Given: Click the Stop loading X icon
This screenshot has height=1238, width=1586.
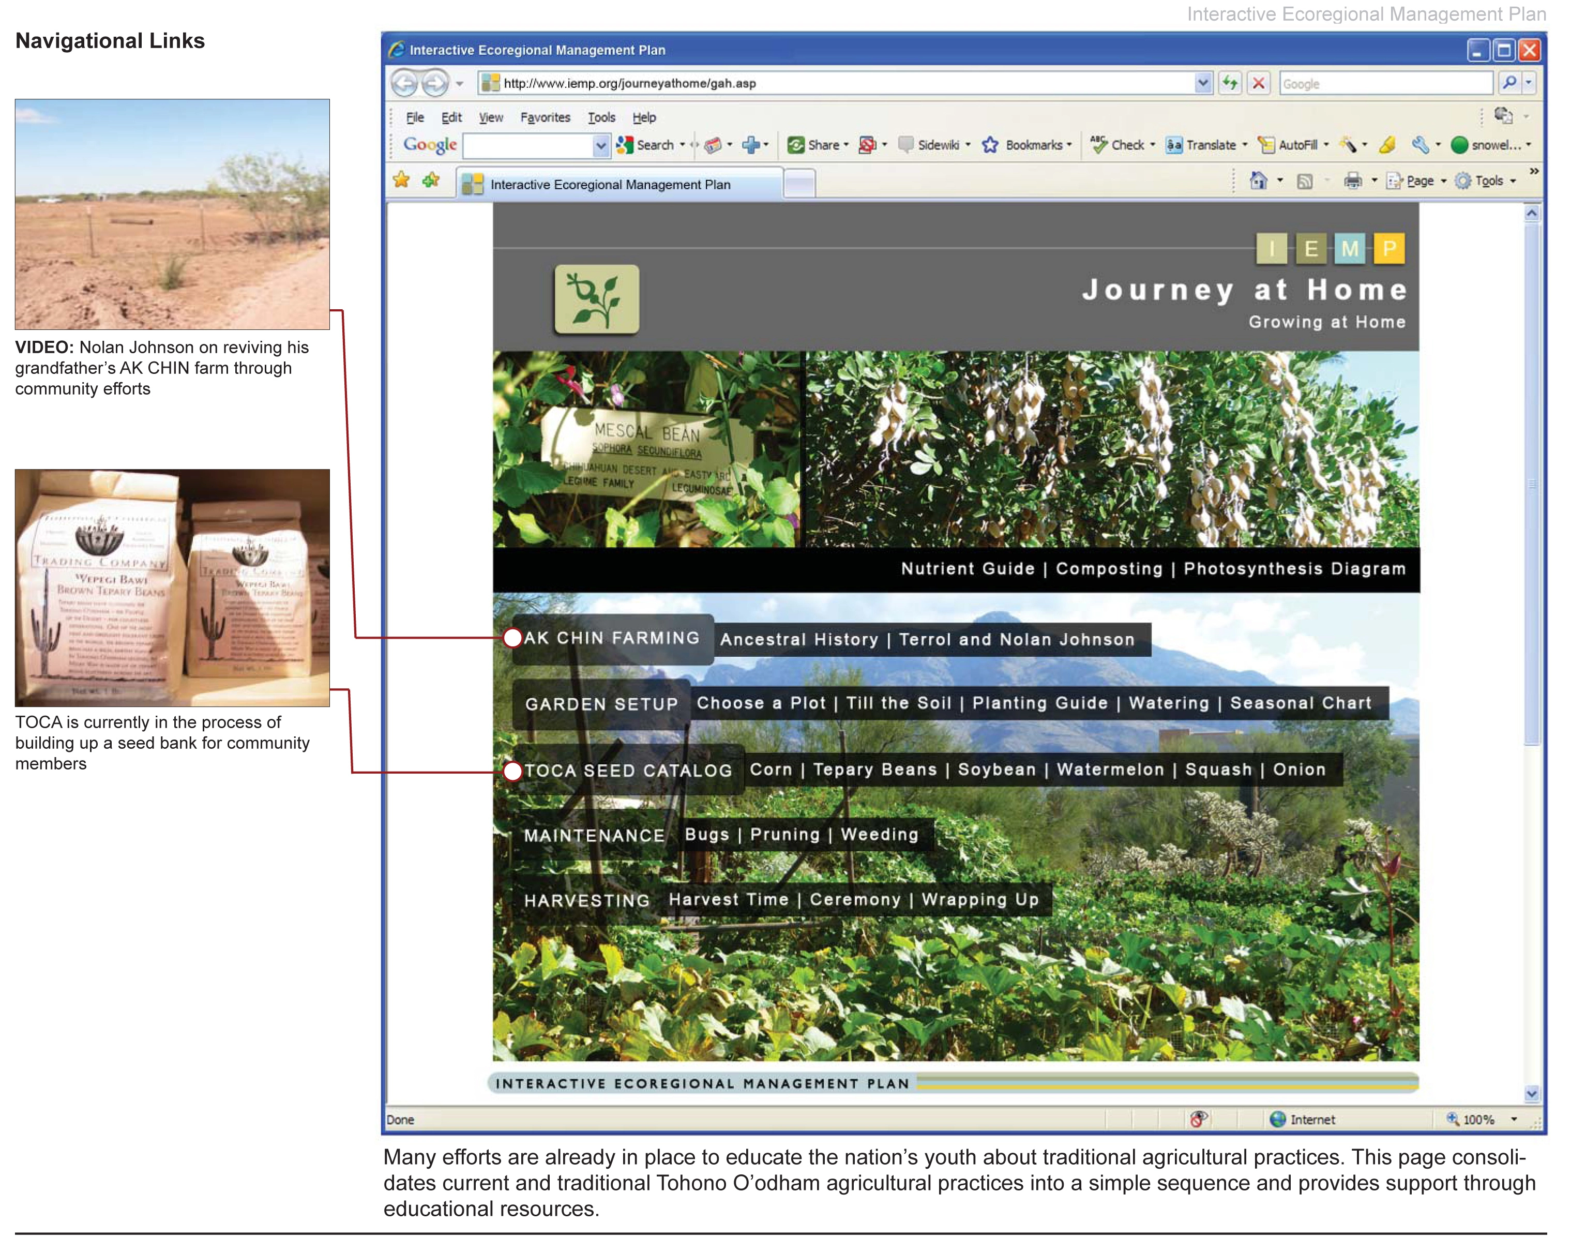Looking at the screenshot, I should [x=1259, y=83].
